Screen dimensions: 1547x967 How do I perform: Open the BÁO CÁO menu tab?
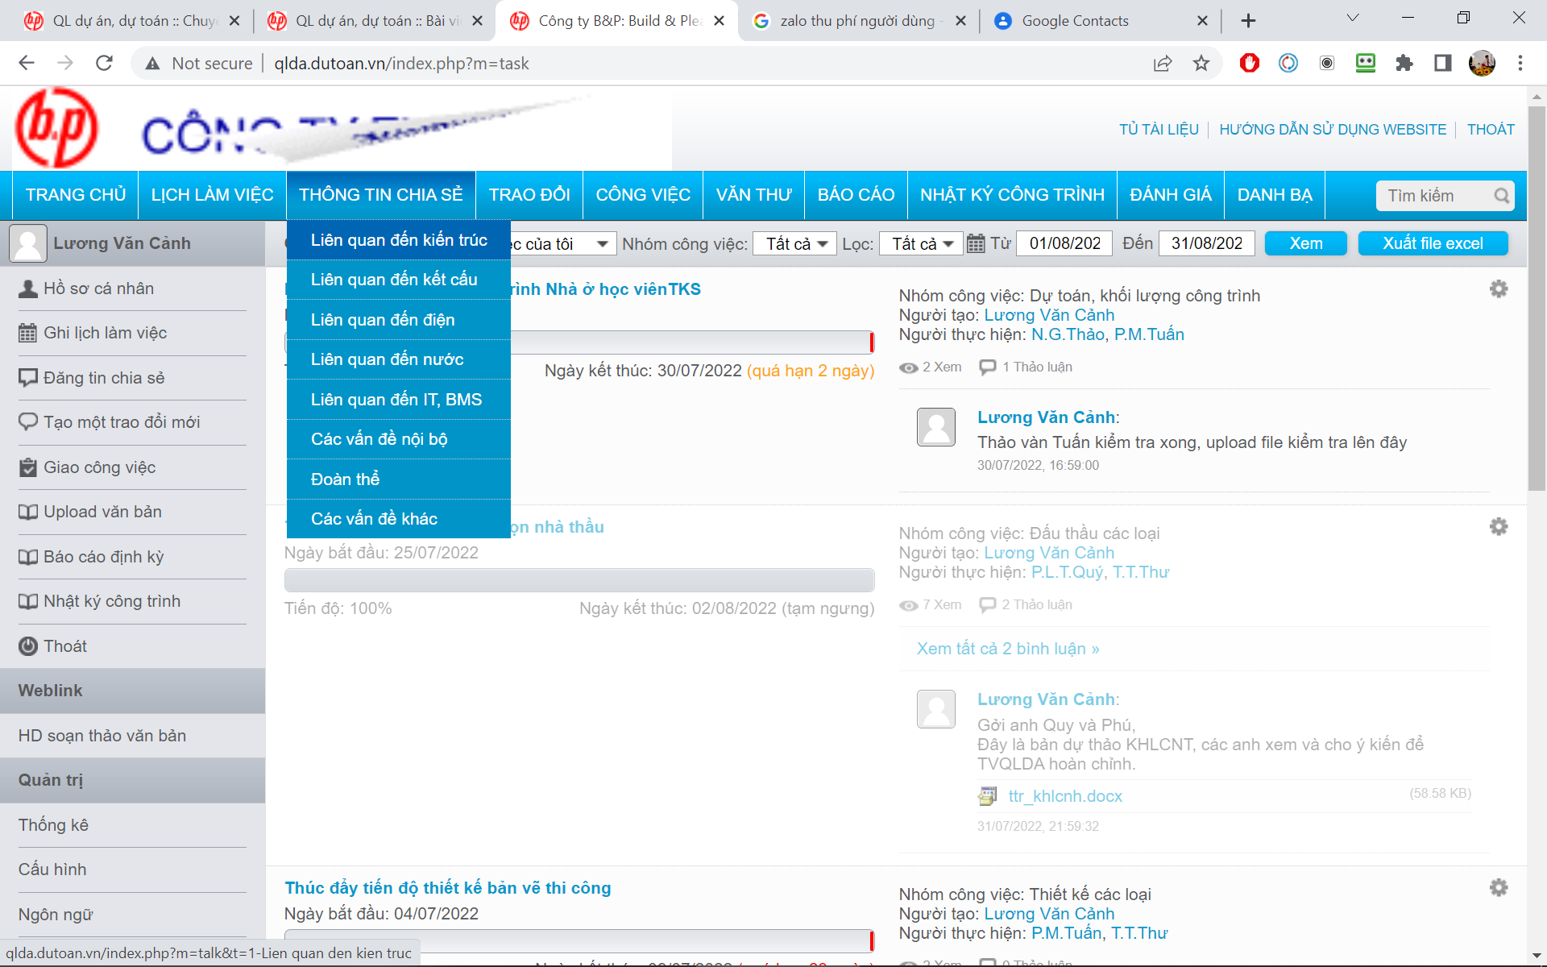pos(856,195)
